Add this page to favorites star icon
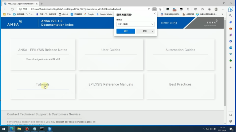Viewport: 236px width, 132px height. tap(160, 9)
